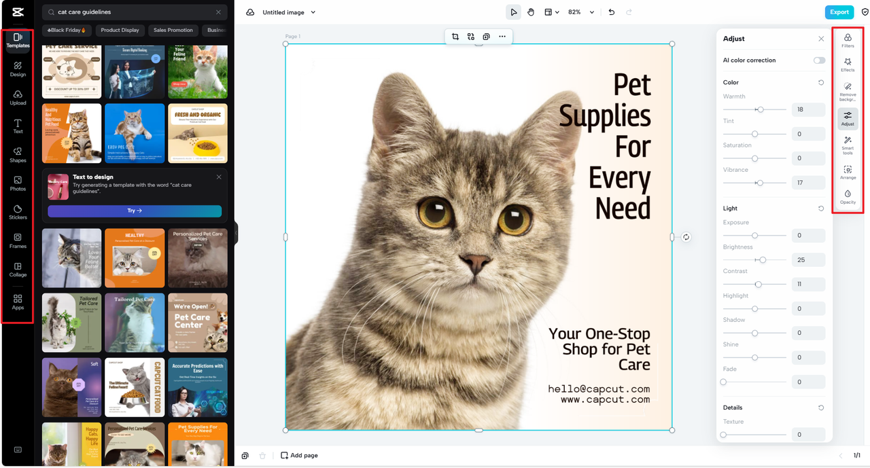Open the Opacity control
This screenshot has height=468, width=870.
point(848,197)
